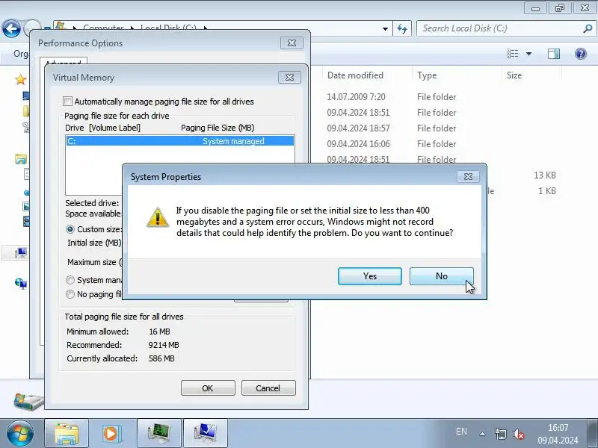Confirm the warning by clicking Yes
Image resolution: width=598 pixels, height=448 pixels.
369,276
